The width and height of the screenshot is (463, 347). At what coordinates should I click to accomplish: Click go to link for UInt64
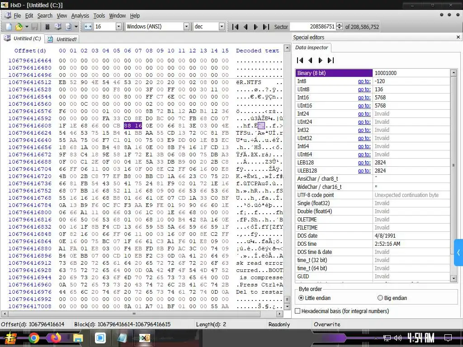[x=364, y=155]
